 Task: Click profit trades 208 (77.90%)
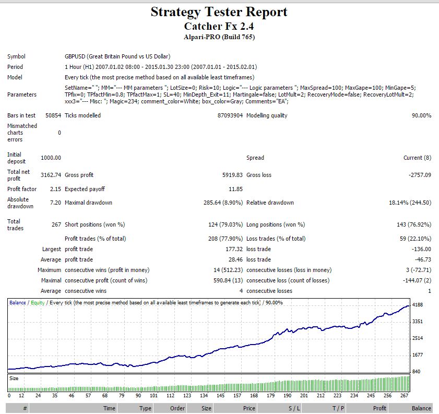(226, 239)
